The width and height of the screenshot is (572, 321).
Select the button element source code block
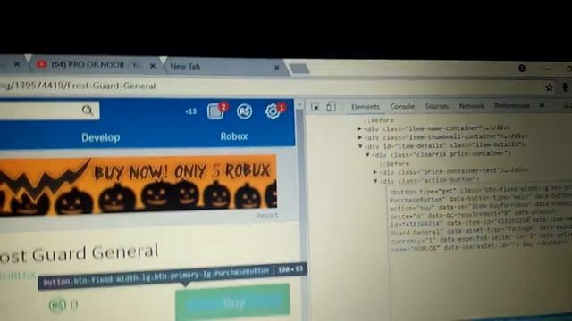tap(480, 219)
